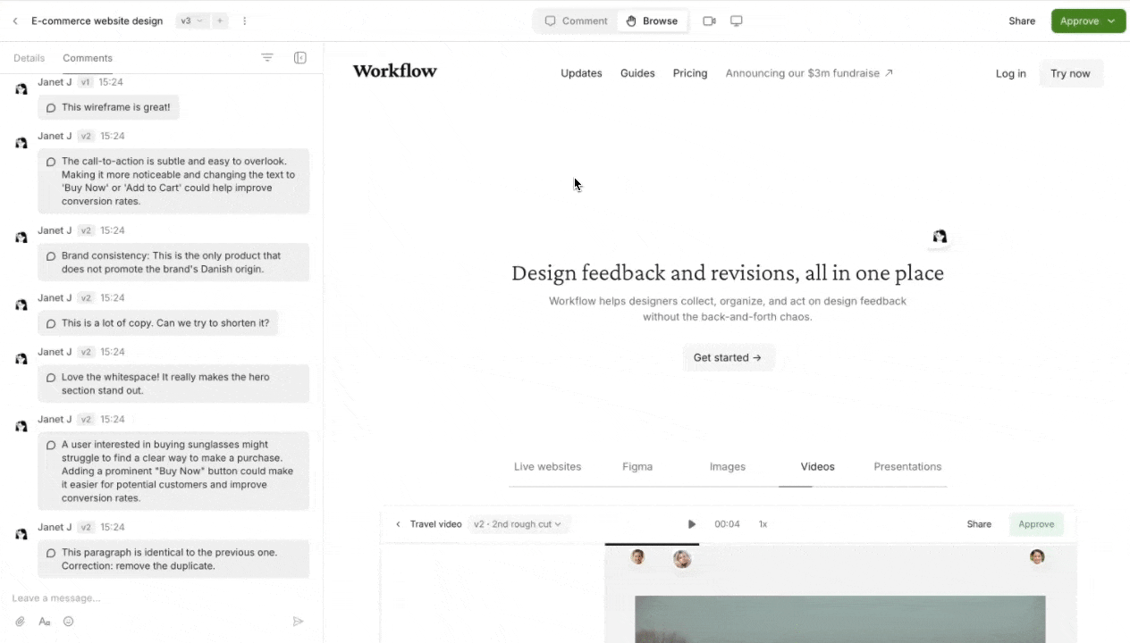Click the Get started button

pyautogui.click(x=728, y=357)
